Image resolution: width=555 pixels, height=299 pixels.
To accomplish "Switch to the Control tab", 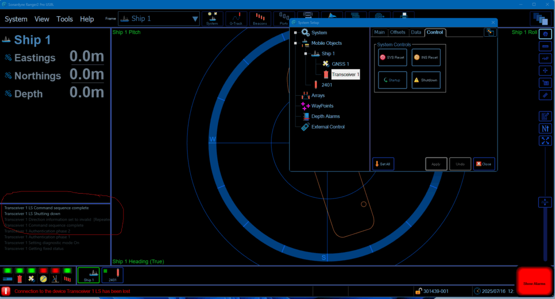I will (x=435, y=32).
